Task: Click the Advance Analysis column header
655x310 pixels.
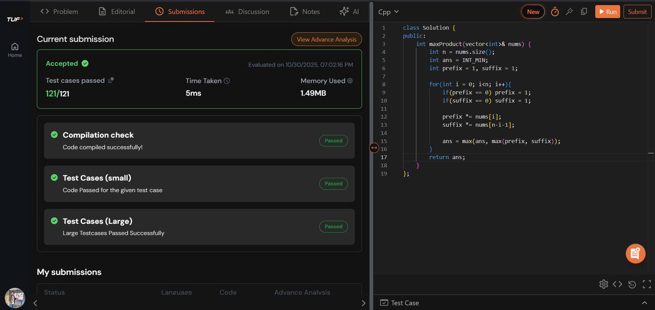Action: [302, 293]
